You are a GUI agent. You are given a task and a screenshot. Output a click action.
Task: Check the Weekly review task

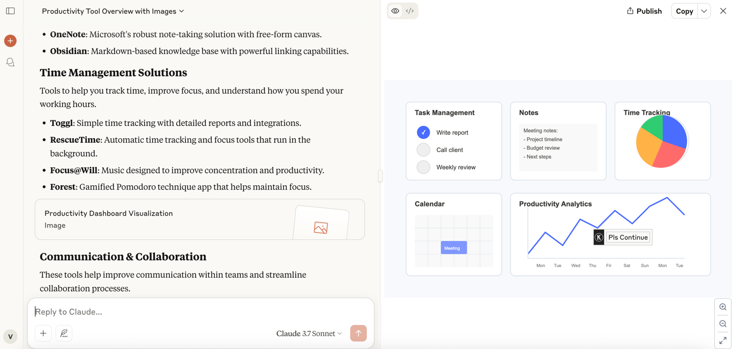pos(423,167)
